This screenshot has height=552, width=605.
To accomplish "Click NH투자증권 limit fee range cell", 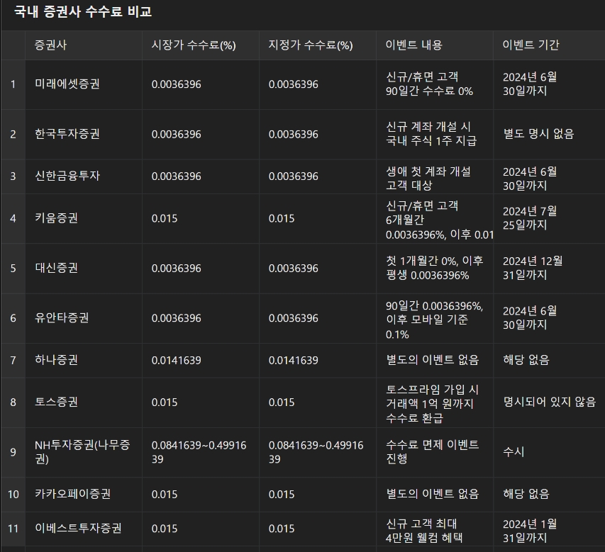I will tap(318, 452).
